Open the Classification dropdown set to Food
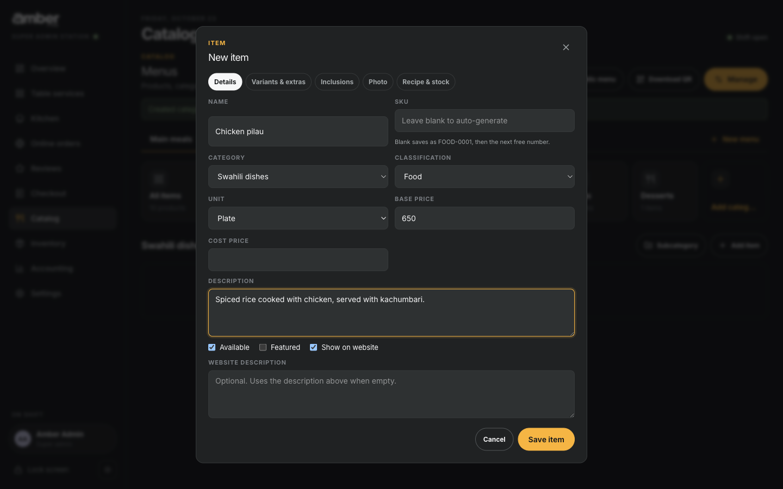 [484, 177]
